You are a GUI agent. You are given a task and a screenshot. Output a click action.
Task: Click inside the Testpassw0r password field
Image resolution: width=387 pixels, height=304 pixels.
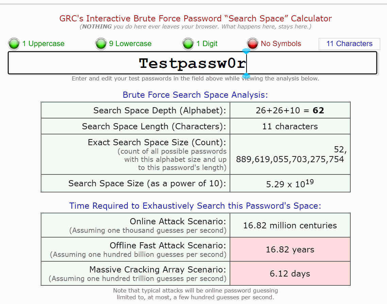coord(192,63)
